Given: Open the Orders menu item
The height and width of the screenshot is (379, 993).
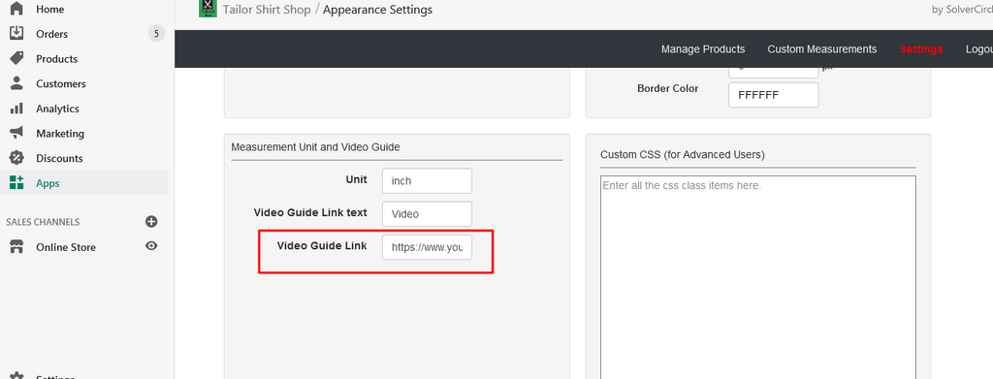Looking at the screenshot, I should pyautogui.click(x=52, y=34).
